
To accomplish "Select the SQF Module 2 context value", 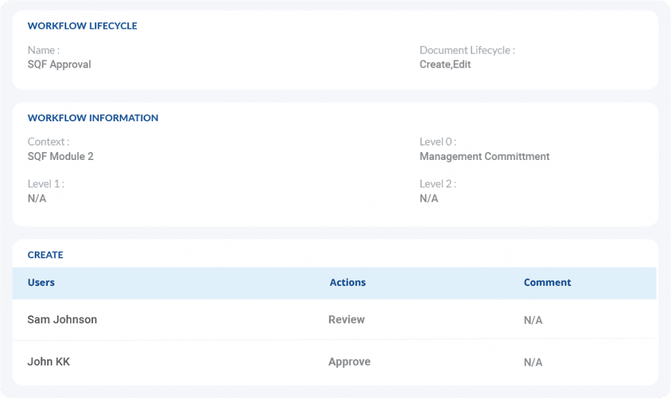I will 60,156.
